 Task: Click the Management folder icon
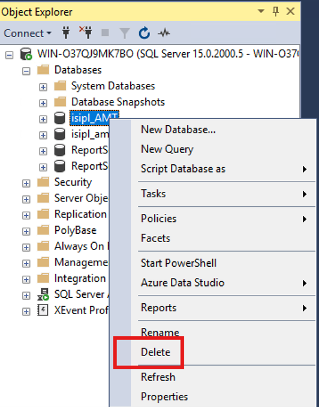click(43, 262)
